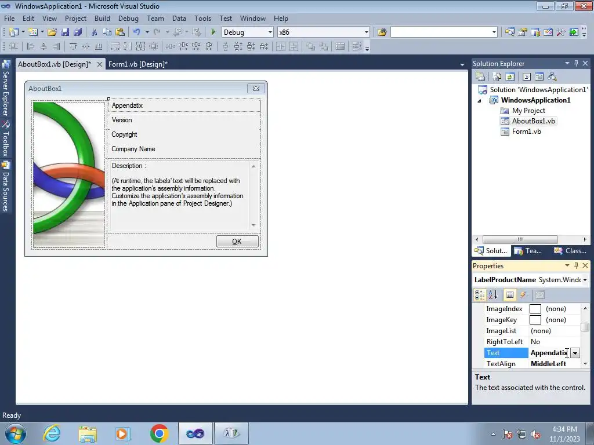
Task: Start debugging with the green play icon
Action: click(213, 32)
